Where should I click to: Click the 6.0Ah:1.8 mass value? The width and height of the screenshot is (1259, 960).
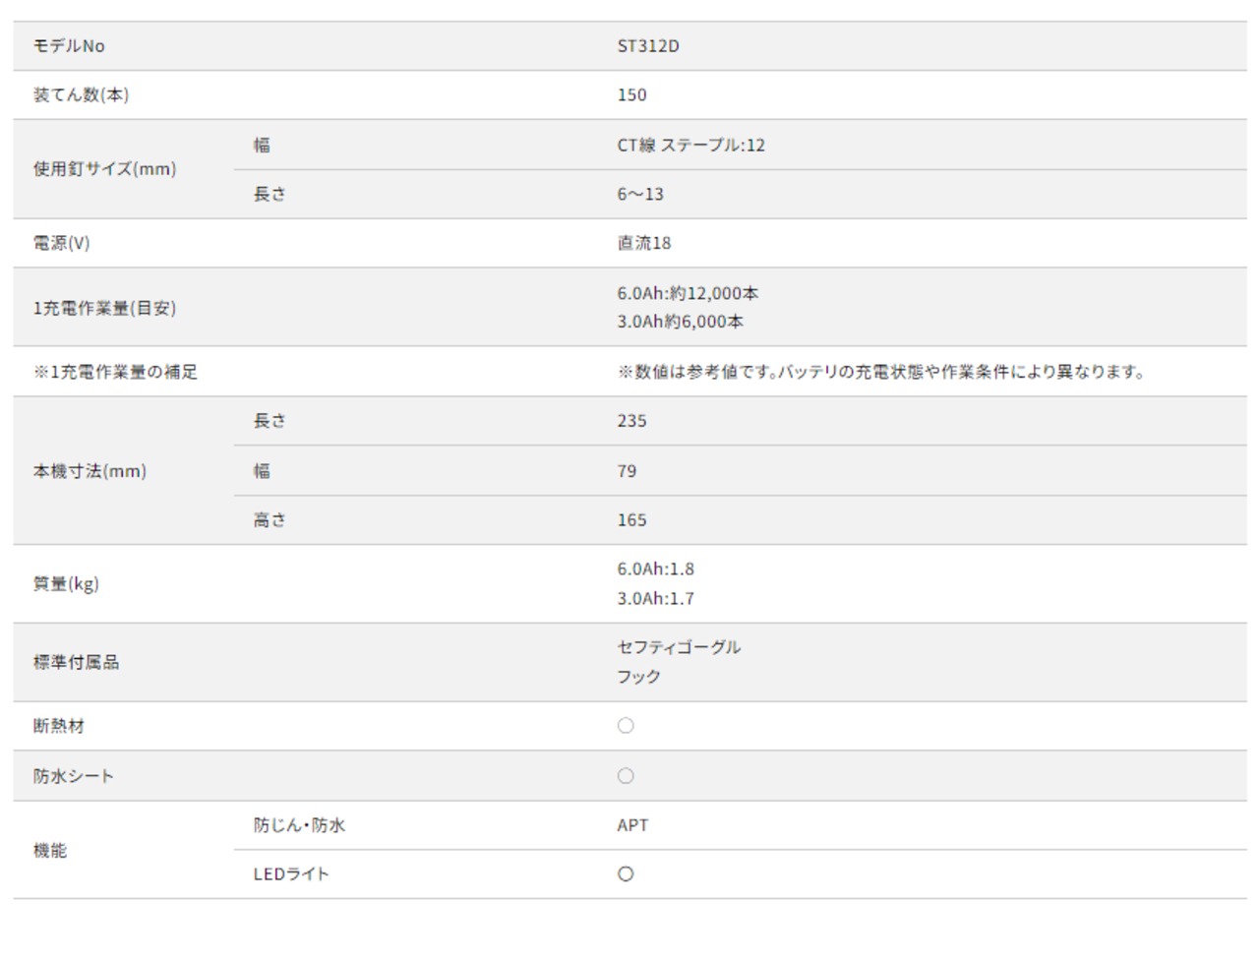click(655, 569)
